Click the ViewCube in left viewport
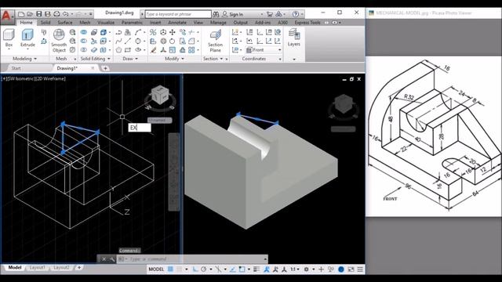This screenshot has height=282, width=502. pyautogui.click(x=160, y=95)
